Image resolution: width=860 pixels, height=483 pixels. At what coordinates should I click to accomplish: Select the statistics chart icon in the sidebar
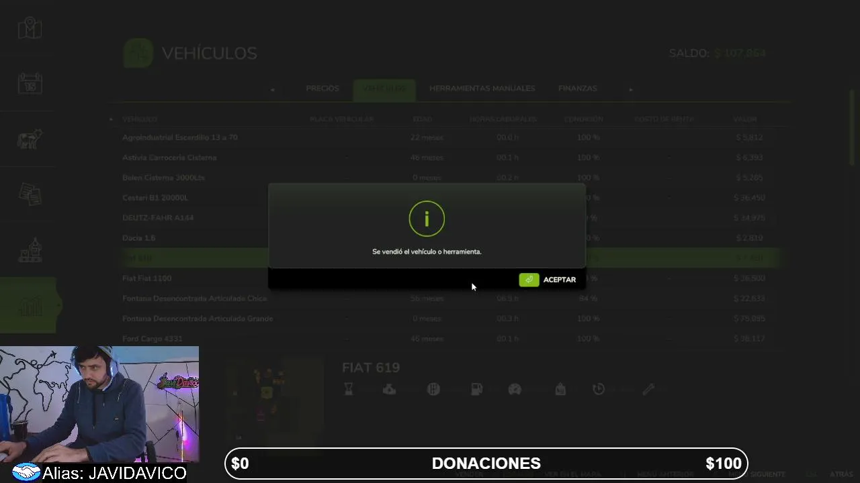(30, 306)
